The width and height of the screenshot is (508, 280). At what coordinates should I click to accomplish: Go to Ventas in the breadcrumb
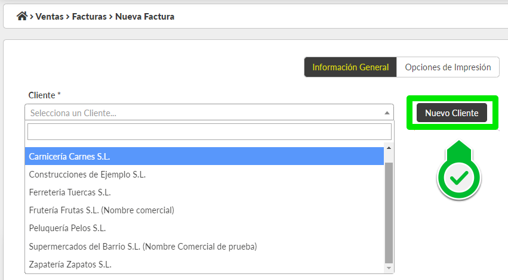coord(49,17)
